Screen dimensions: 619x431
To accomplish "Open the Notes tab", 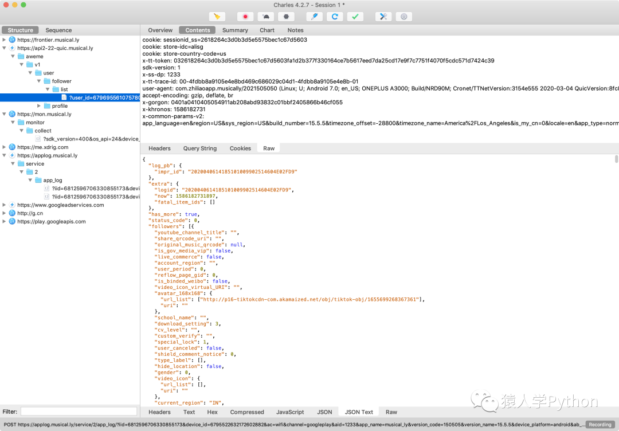I will coord(295,30).
